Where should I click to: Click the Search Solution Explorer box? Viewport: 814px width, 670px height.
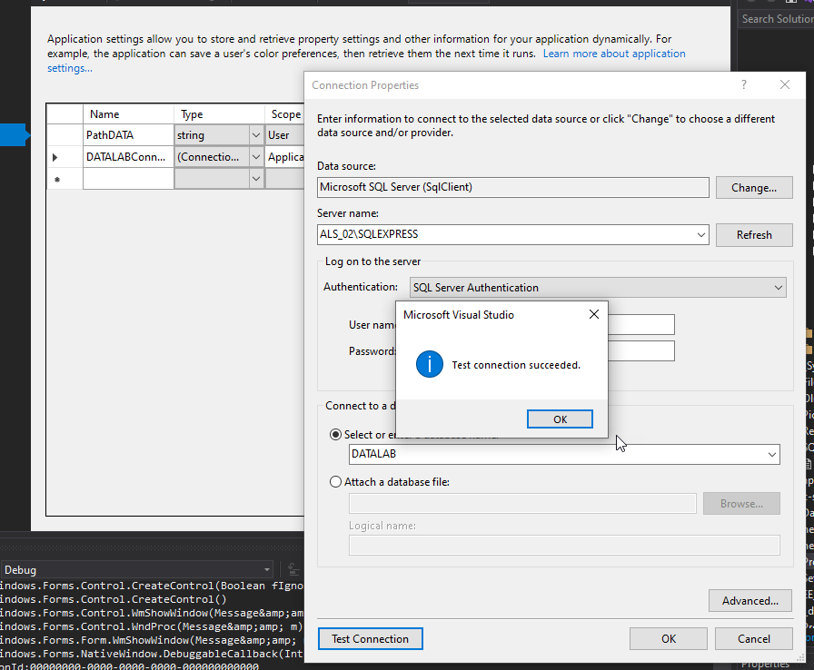tap(776, 19)
